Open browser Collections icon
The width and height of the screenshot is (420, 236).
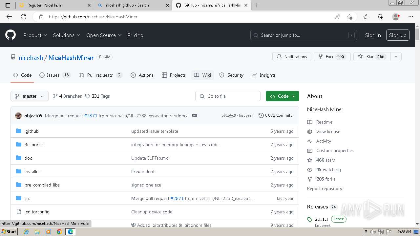[x=381, y=17]
